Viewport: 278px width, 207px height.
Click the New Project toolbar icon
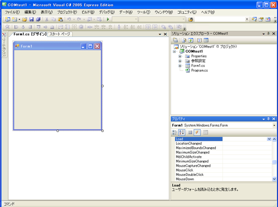click(7, 19)
